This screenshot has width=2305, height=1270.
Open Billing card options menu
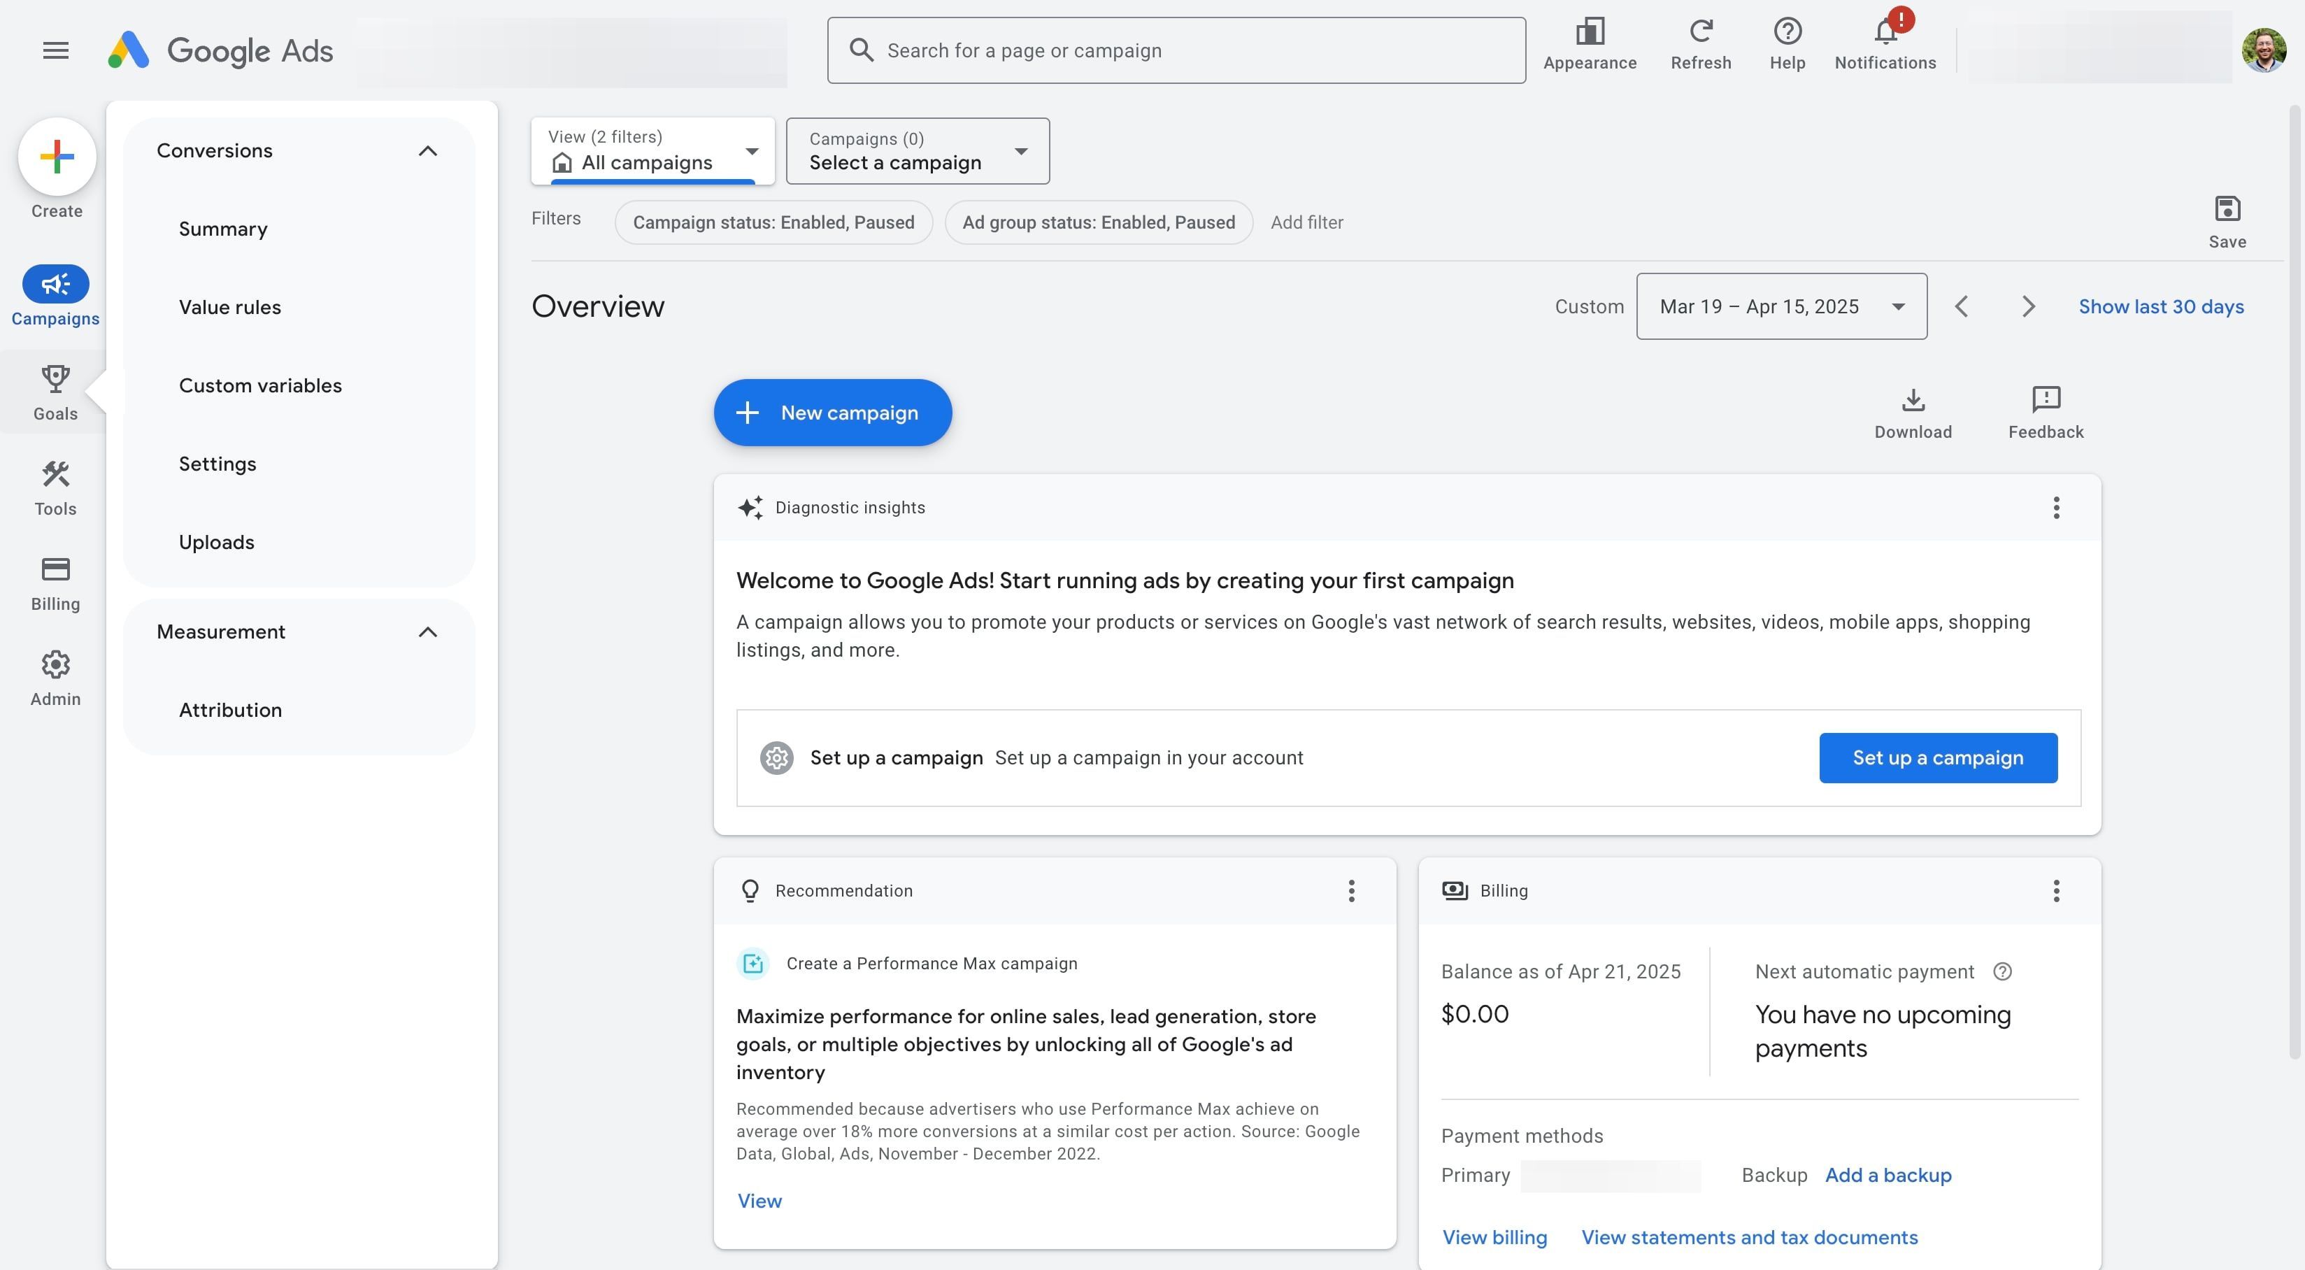point(2056,890)
